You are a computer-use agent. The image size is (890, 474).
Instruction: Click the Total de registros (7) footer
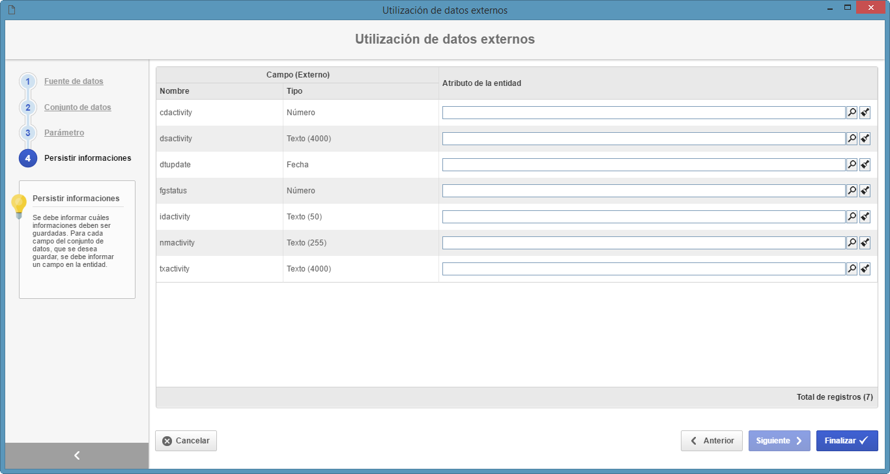pos(835,397)
